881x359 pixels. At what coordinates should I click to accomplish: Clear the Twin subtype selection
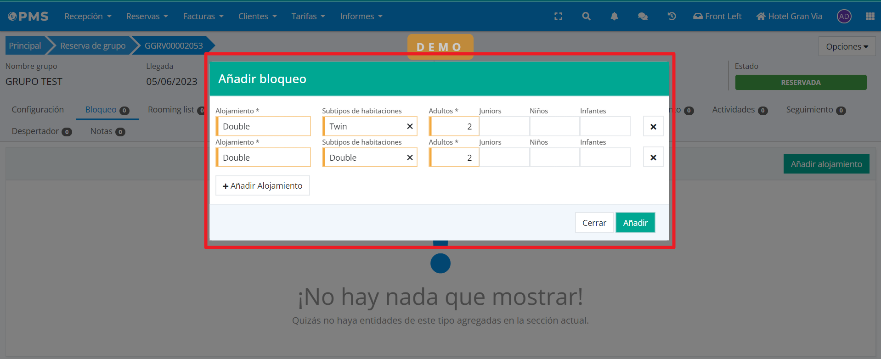(x=410, y=126)
